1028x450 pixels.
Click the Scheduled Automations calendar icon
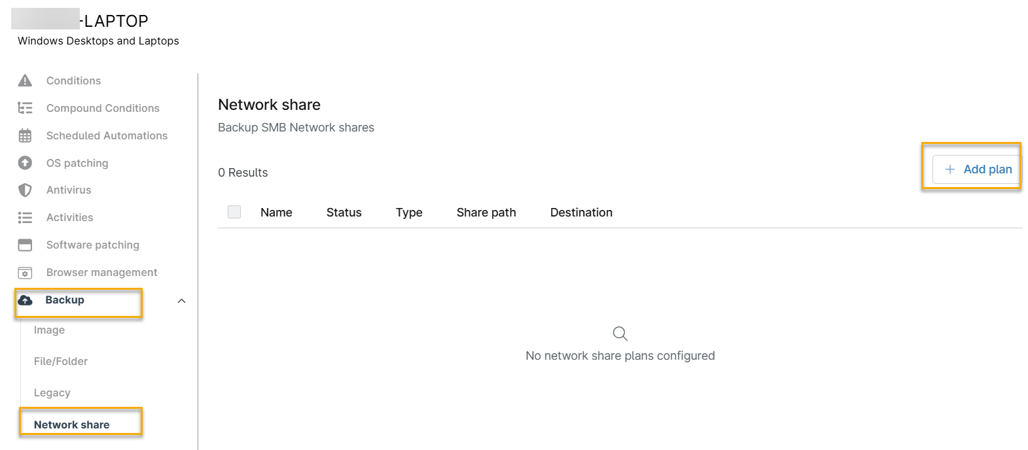click(25, 135)
